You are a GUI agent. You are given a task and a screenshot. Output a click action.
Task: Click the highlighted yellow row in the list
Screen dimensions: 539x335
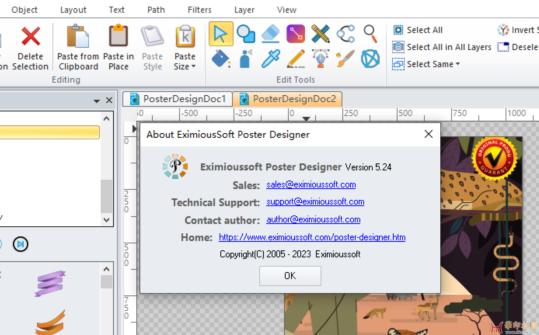[50, 132]
